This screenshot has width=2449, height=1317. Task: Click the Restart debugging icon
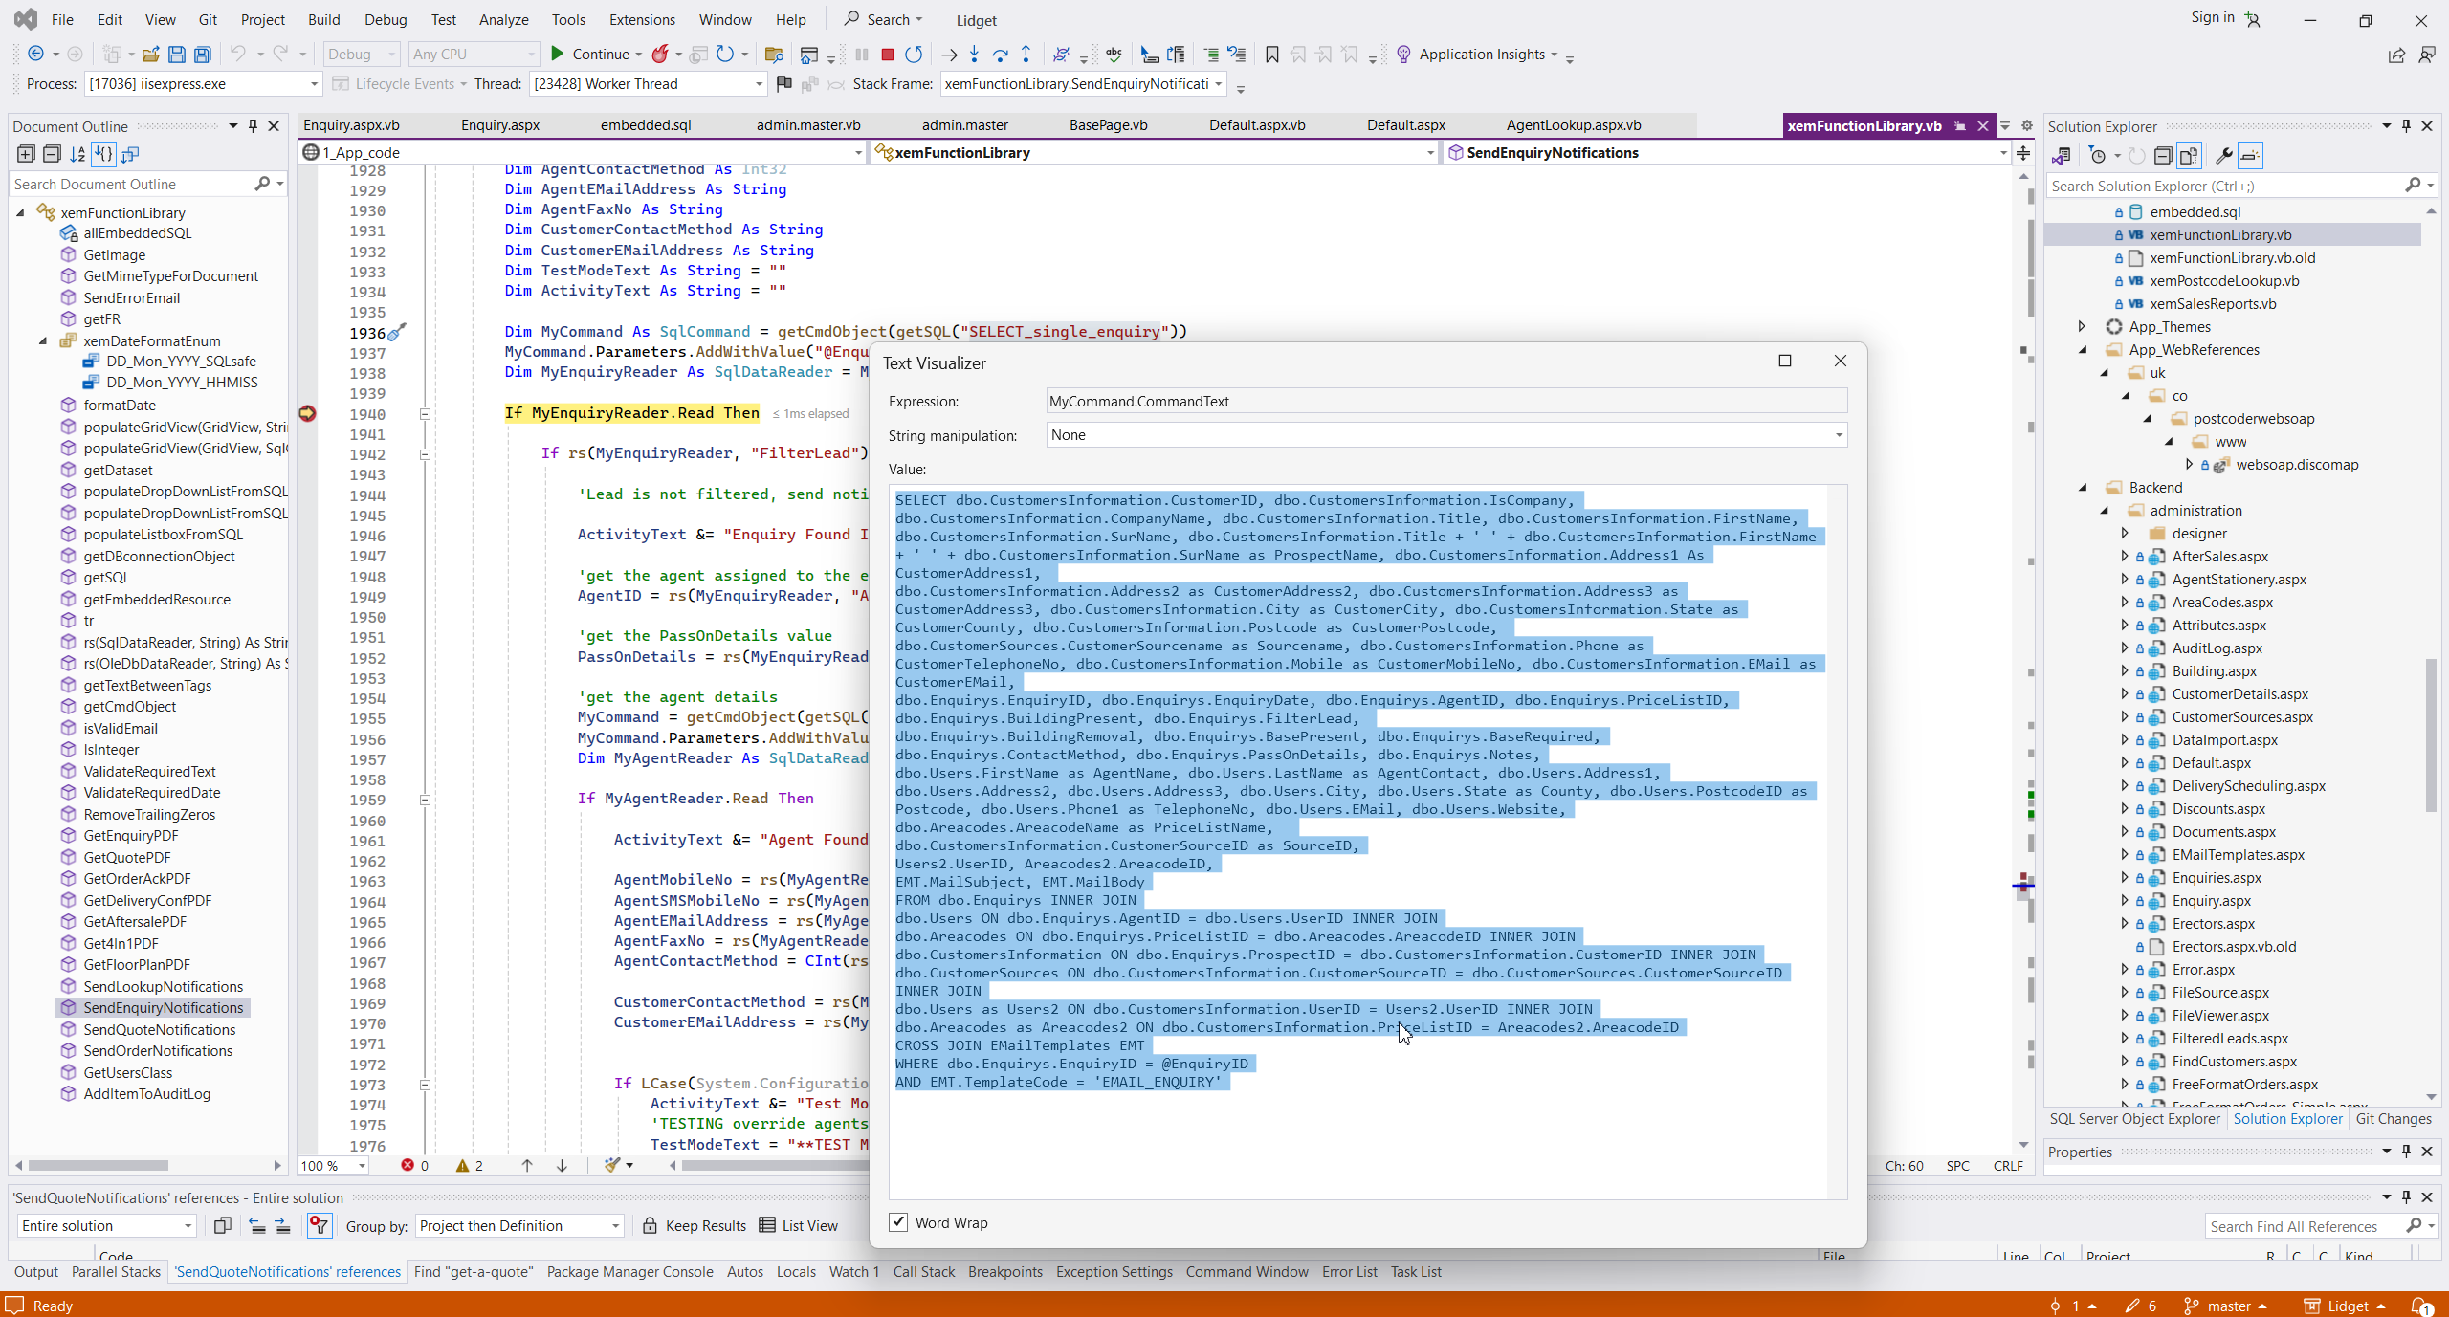tap(914, 55)
